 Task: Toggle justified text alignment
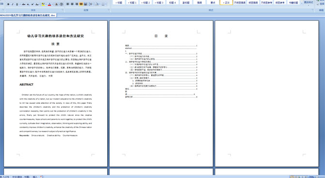[81, 4]
